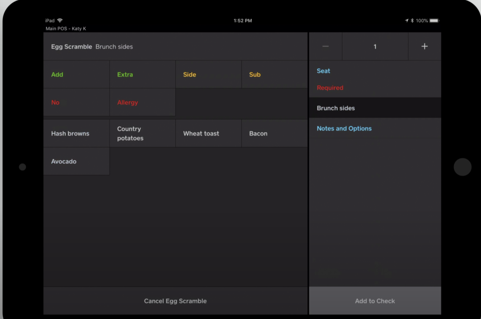Image resolution: width=481 pixels, height=319 pixels.
Task: Select Avocado side option
Action: [x=76, y=161]
